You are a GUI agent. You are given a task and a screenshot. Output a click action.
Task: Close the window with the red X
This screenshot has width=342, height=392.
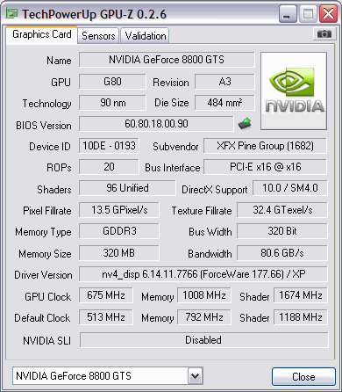[328, 14]
